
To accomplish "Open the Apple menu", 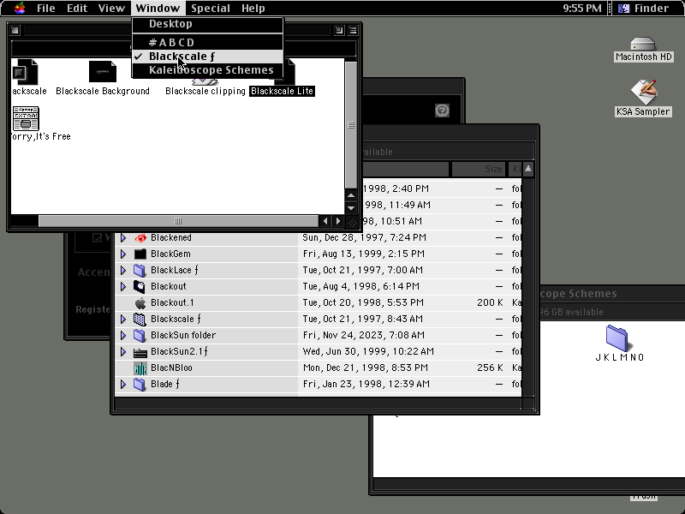I will click(x=20, y=8).
